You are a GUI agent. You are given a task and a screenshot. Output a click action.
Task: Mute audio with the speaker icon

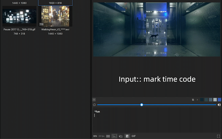[219, 105]
